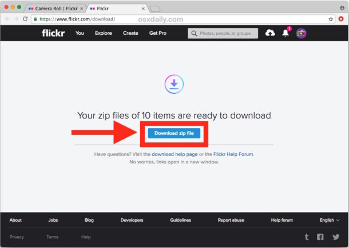Open the About footer link

15,220
